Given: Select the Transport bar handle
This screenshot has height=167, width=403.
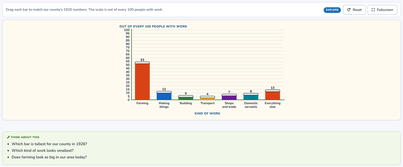Looking at the screenshot, I should [x=208, y=97].
